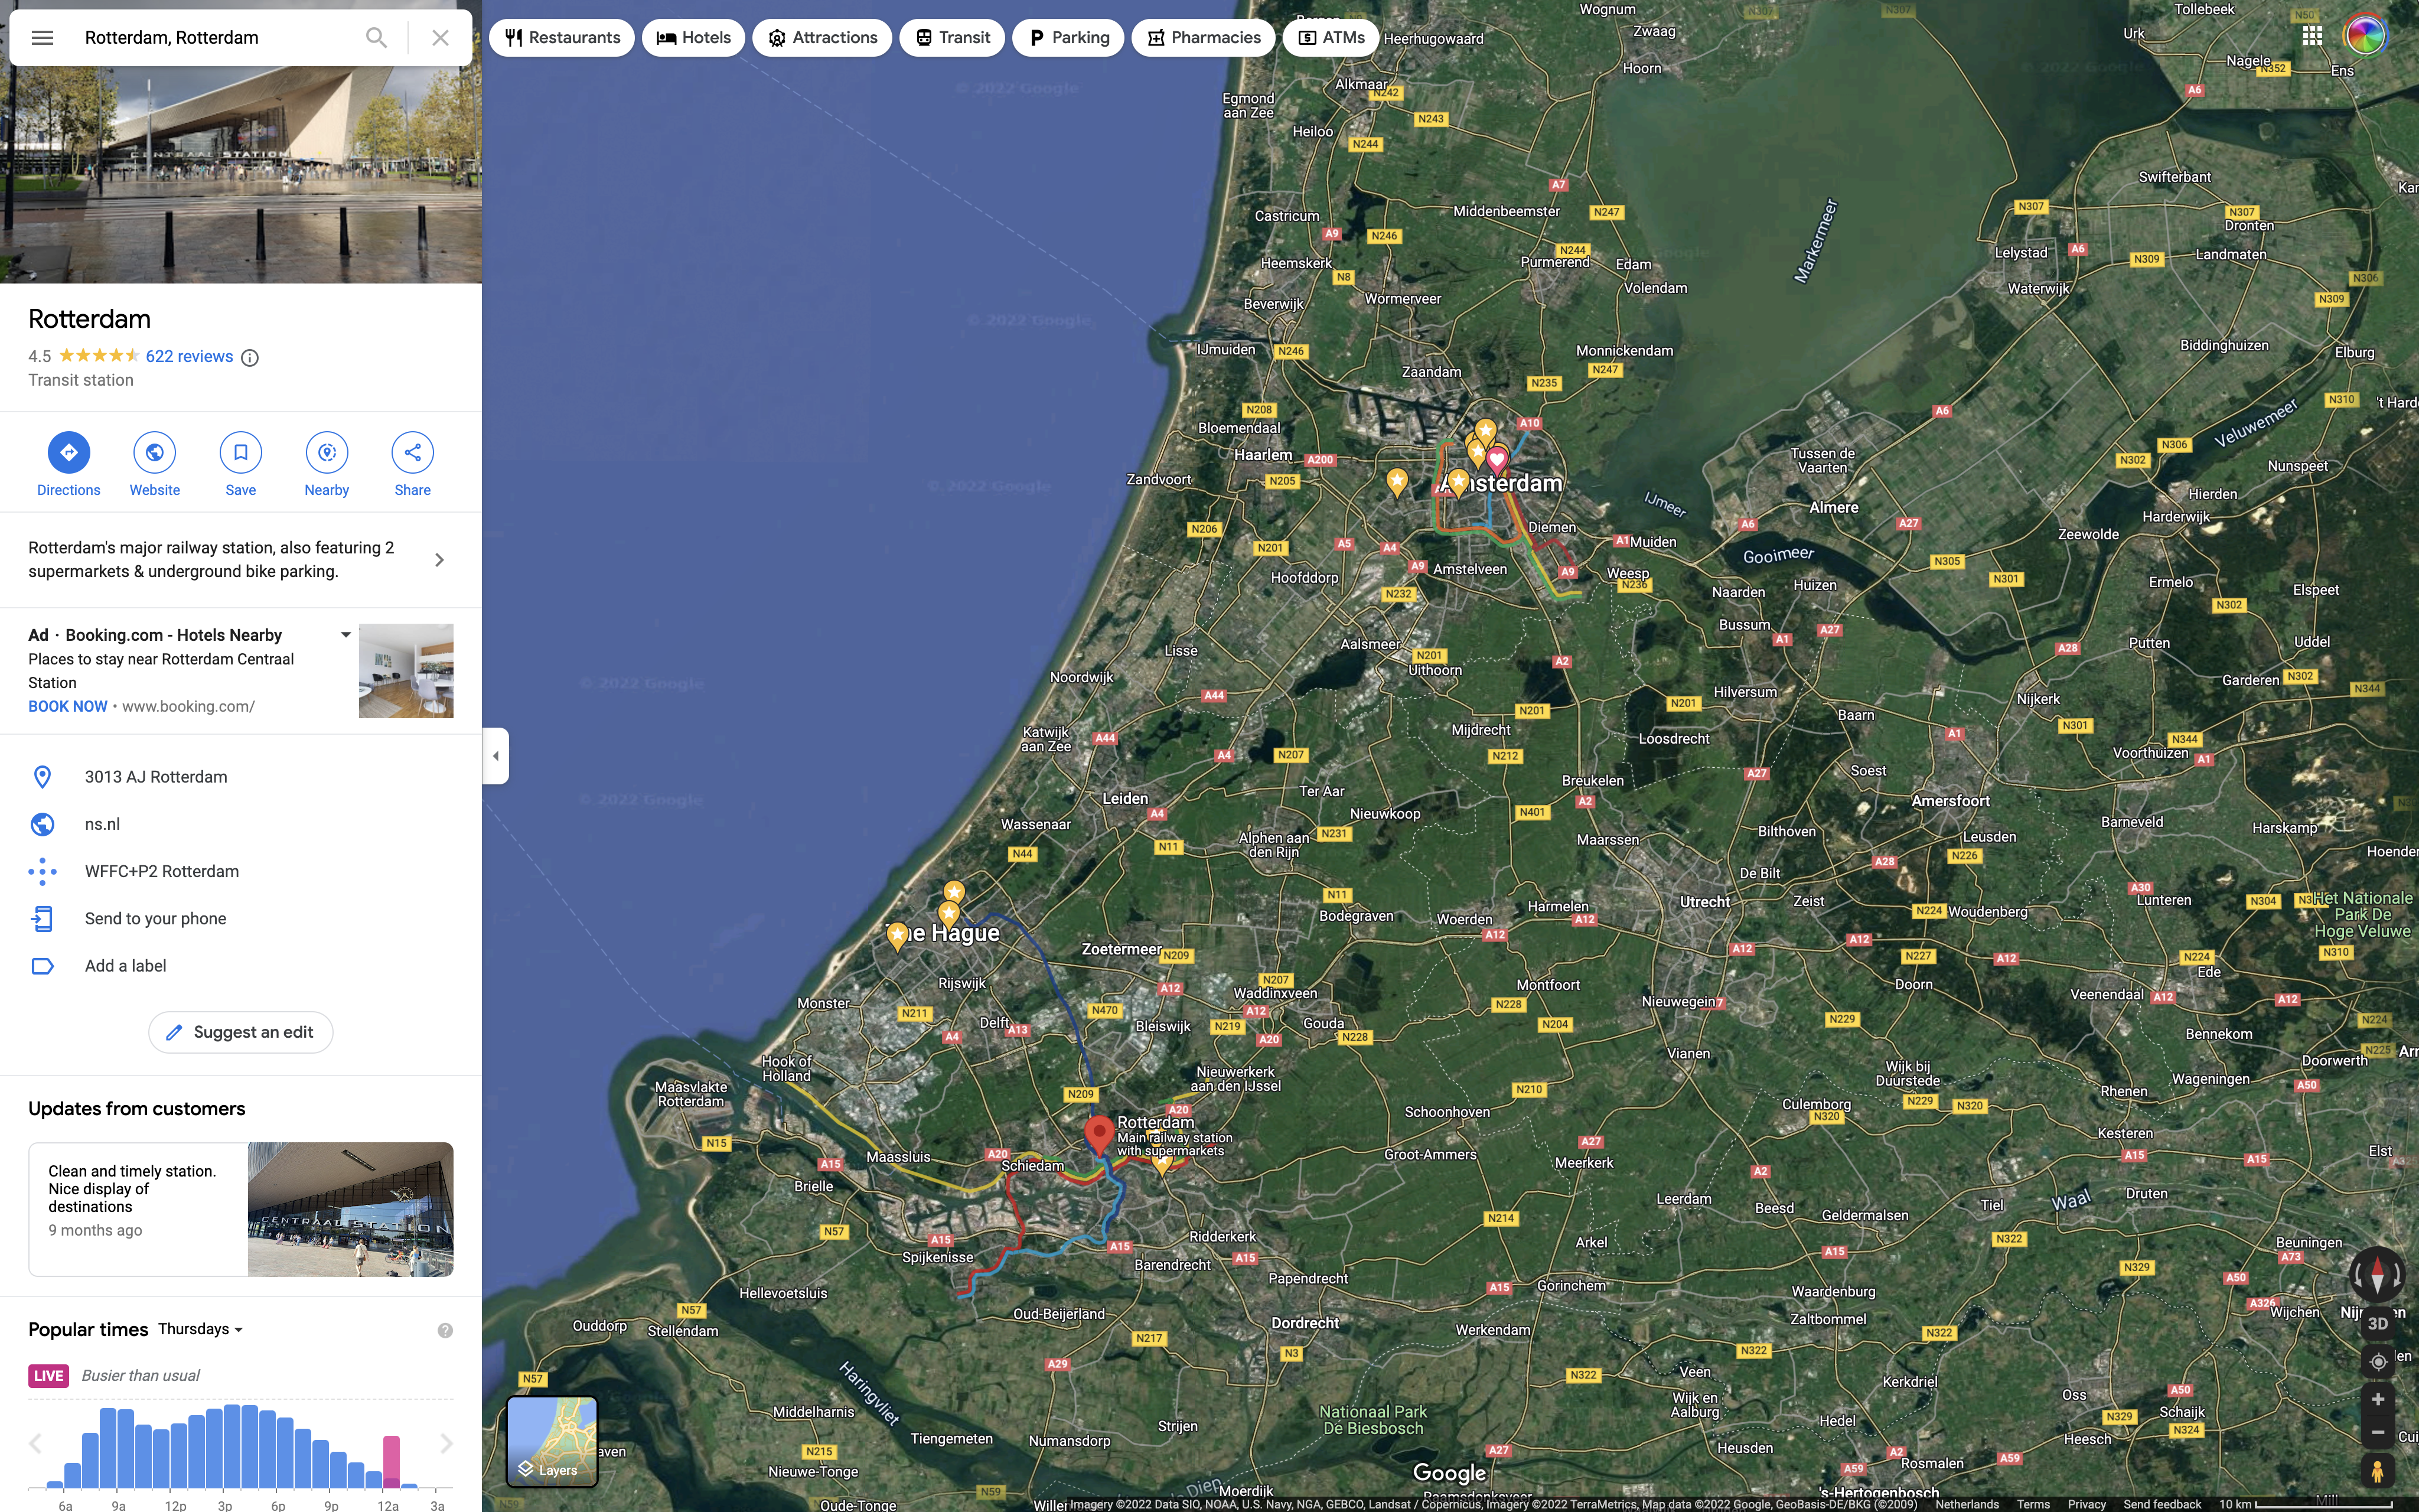The height and width of the screenshot is (1512, 2419).
Task: Expand the Booking.com ad options arrow
Action: 345,635
